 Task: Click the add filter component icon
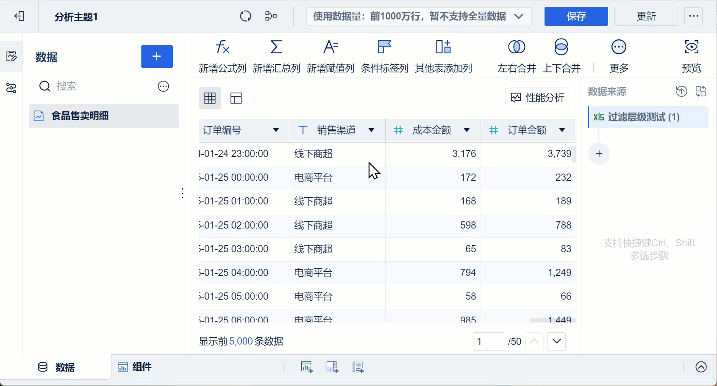coord(332,367)
